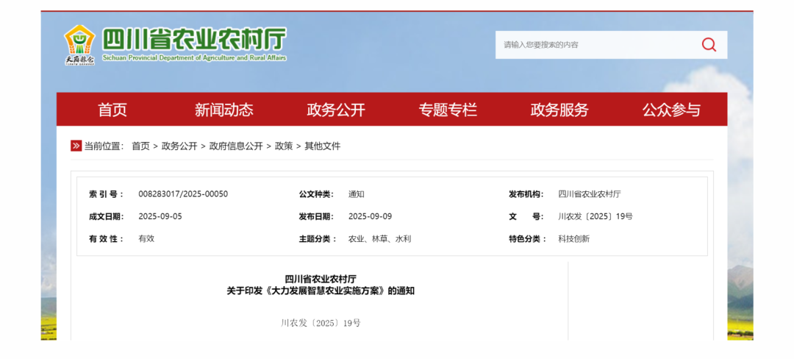Click the red double-arrow current location icon
This screenshot has height=359, width=794.
click(x=76, y=146)
